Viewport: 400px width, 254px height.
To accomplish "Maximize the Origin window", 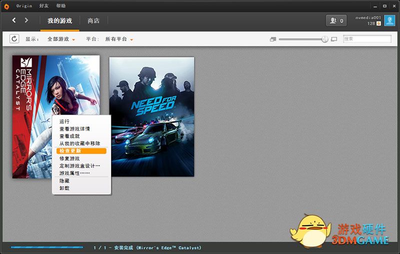I will click(384, 6).
